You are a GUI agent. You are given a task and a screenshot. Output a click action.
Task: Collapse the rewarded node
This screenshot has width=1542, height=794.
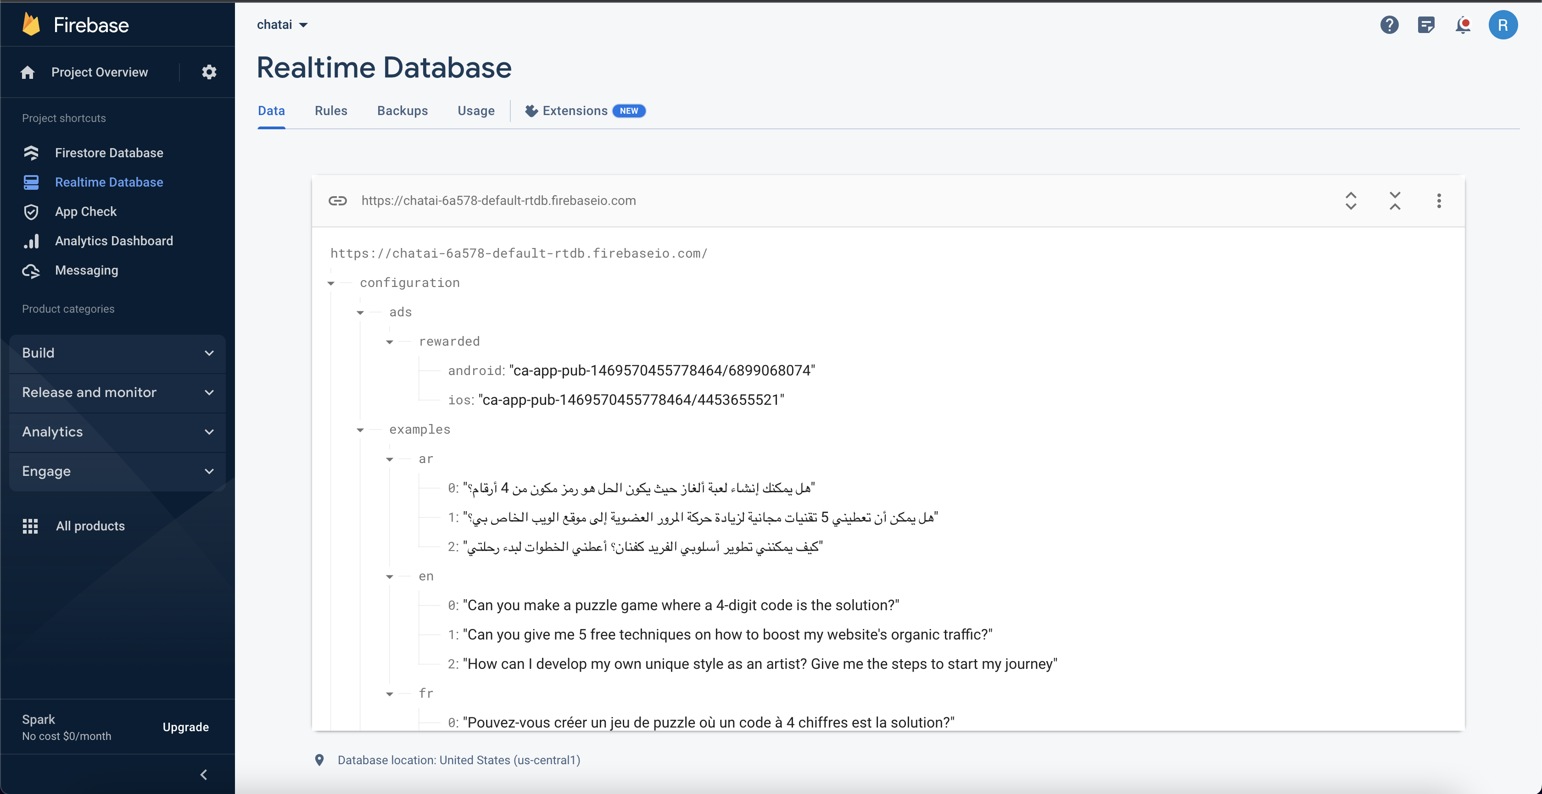pyautogui.click(x=390, y=342)
